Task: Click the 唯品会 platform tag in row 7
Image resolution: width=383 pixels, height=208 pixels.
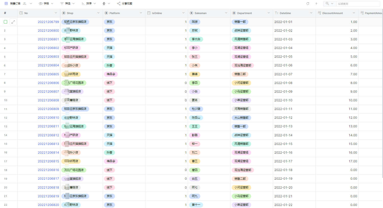Action: point(111,74)
